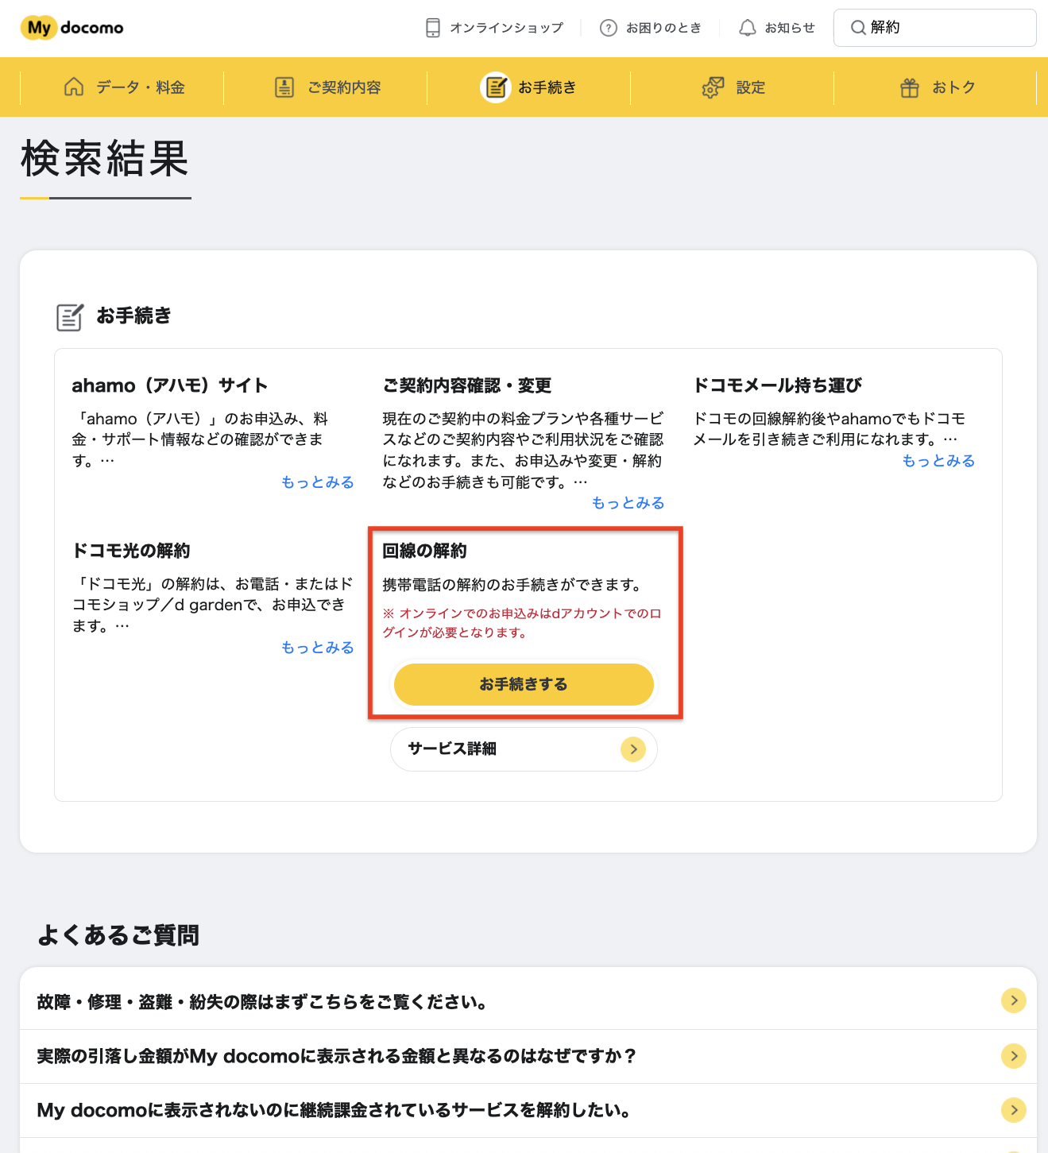
Task: Click もっとみる under ドコモ光の解約
Action: pos(318,648)
